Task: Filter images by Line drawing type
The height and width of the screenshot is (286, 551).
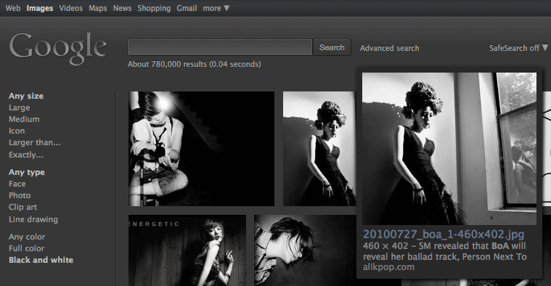Action: [x=33, y=219]
